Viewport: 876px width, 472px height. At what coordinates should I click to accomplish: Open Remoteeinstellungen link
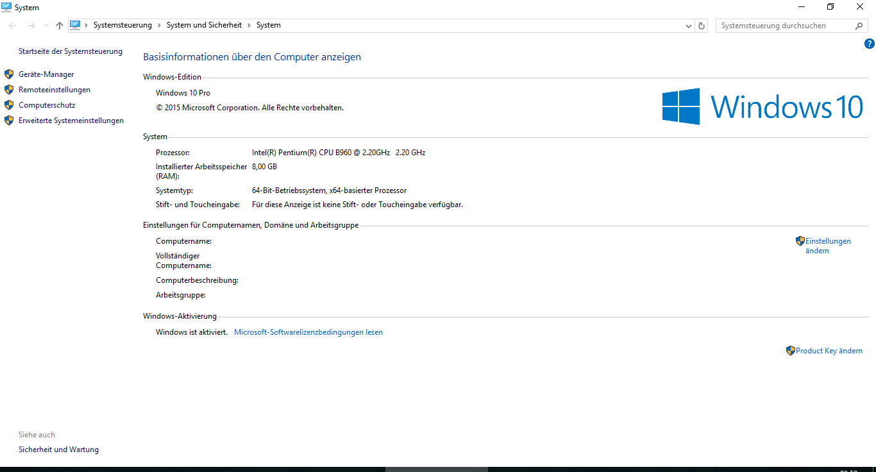[x=55, y=90]
